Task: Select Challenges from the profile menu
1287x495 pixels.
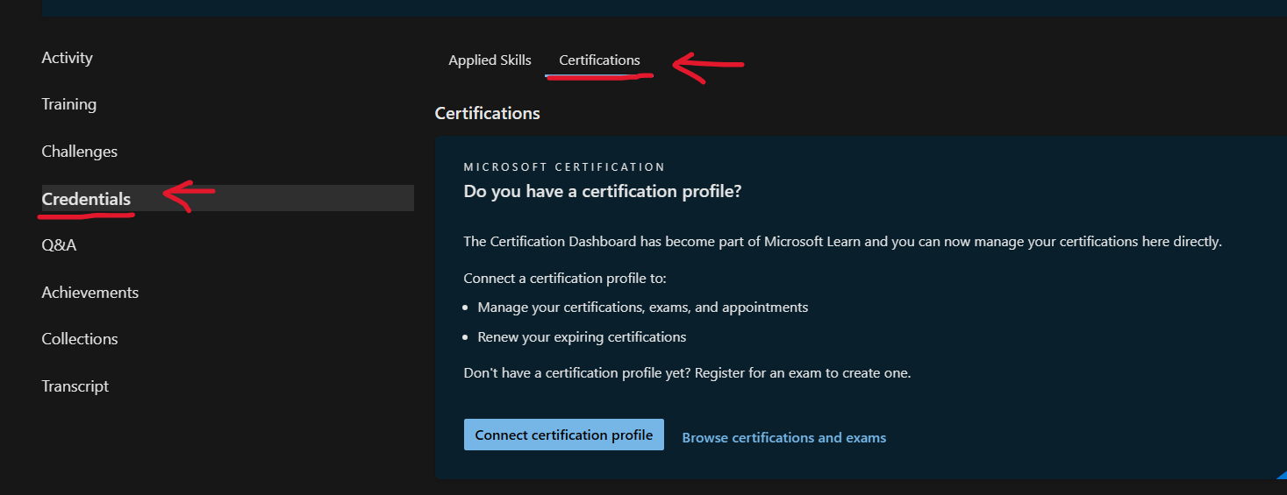Action: coord(79,152)
